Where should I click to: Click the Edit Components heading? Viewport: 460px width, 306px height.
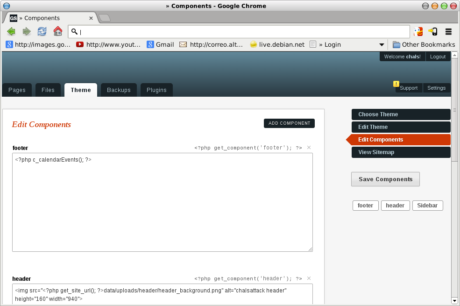pos(42,124)
